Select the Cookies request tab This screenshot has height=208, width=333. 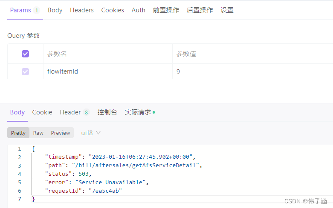113,10
